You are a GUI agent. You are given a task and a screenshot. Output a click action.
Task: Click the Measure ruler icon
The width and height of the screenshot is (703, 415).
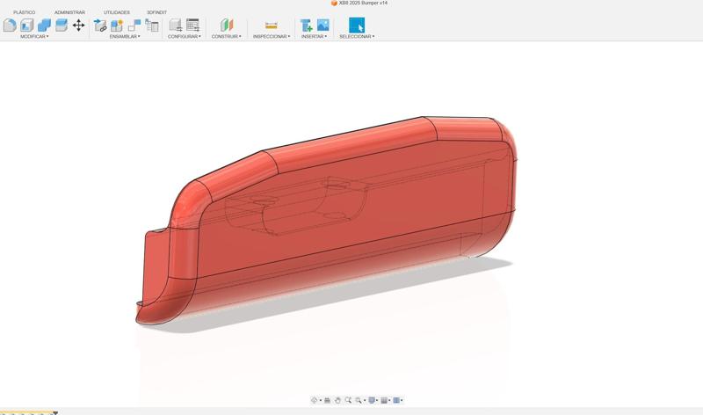click(271, 25)
